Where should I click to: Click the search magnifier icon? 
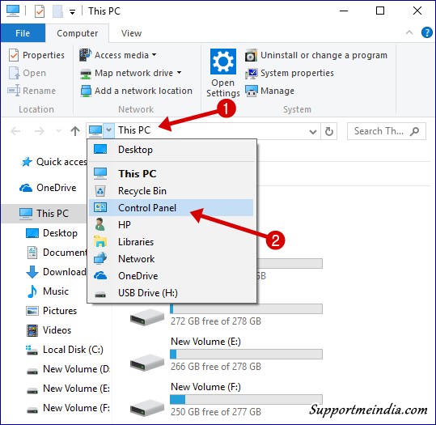pos(414,131)
